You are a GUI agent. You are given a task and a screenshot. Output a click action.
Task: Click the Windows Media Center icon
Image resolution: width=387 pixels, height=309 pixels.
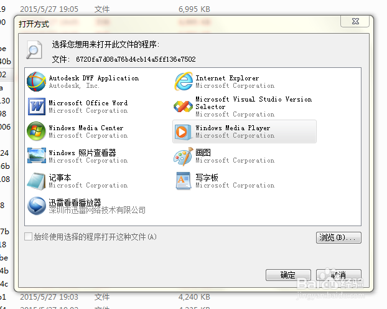click(36, 131)
